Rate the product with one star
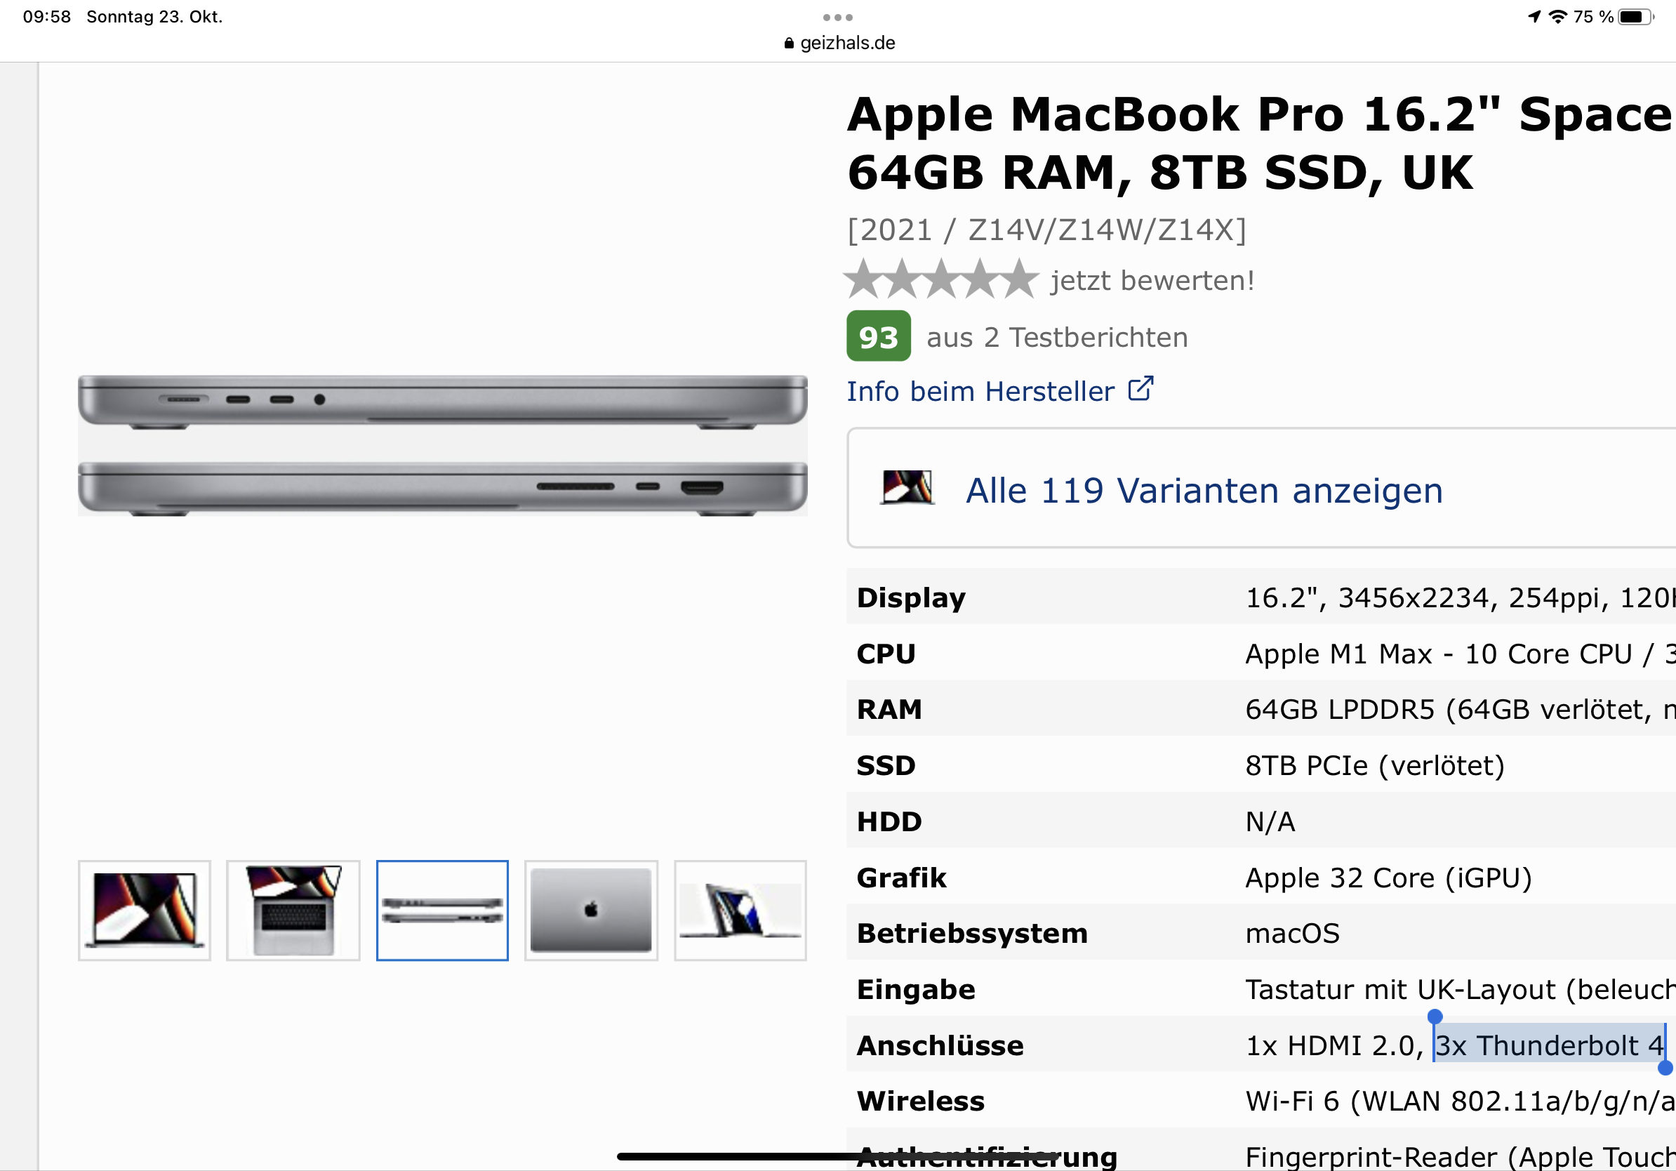1676x1171 pixels. pos(864,279)
